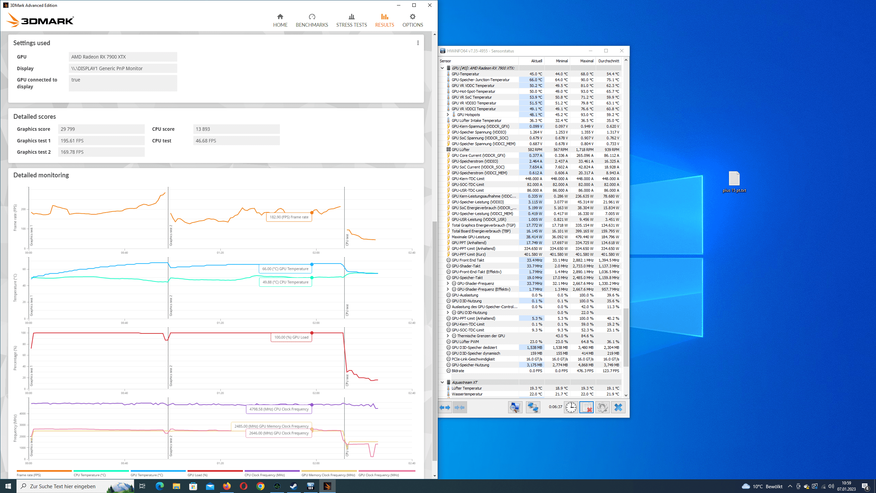Collapse the GPU [#0] AMD Radeon sensor group
This screenshot has width=876, height=493.
442,68
